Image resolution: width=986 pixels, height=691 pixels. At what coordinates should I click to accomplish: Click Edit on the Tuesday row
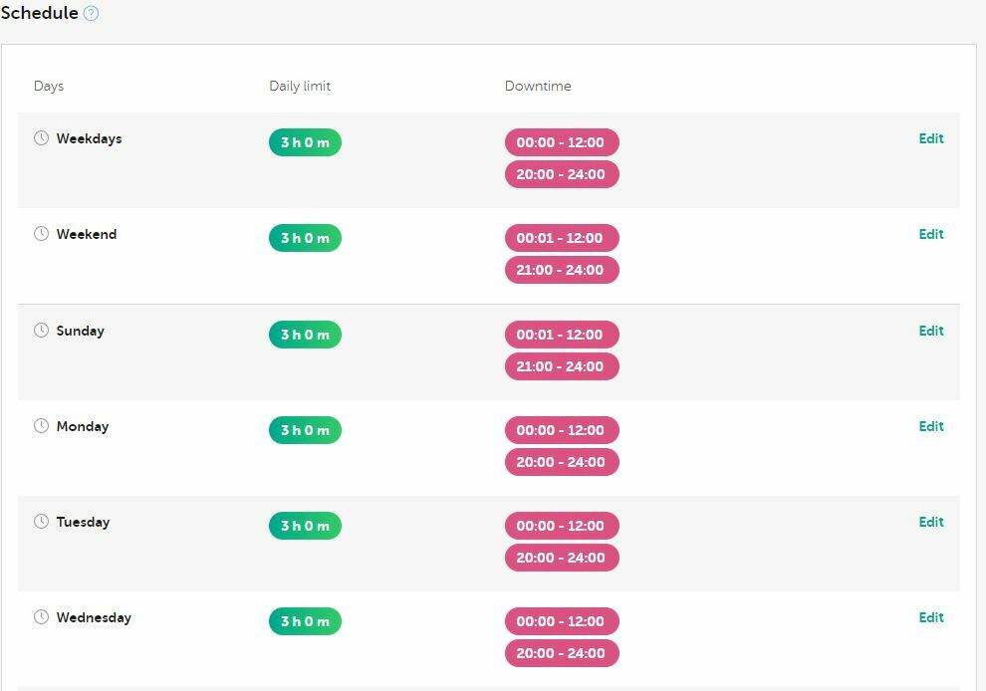[x=930, y=522]
